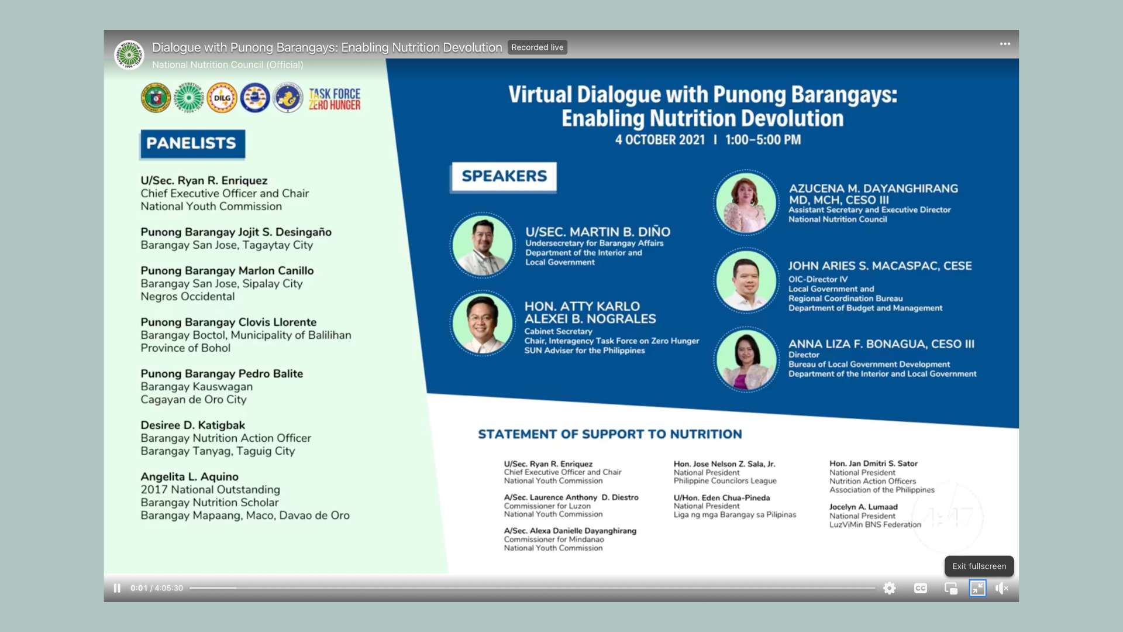Open the three-dot more options menu
Image resolution: width=1123 pixels, height=632 pixels.
tap(1005, 44)
